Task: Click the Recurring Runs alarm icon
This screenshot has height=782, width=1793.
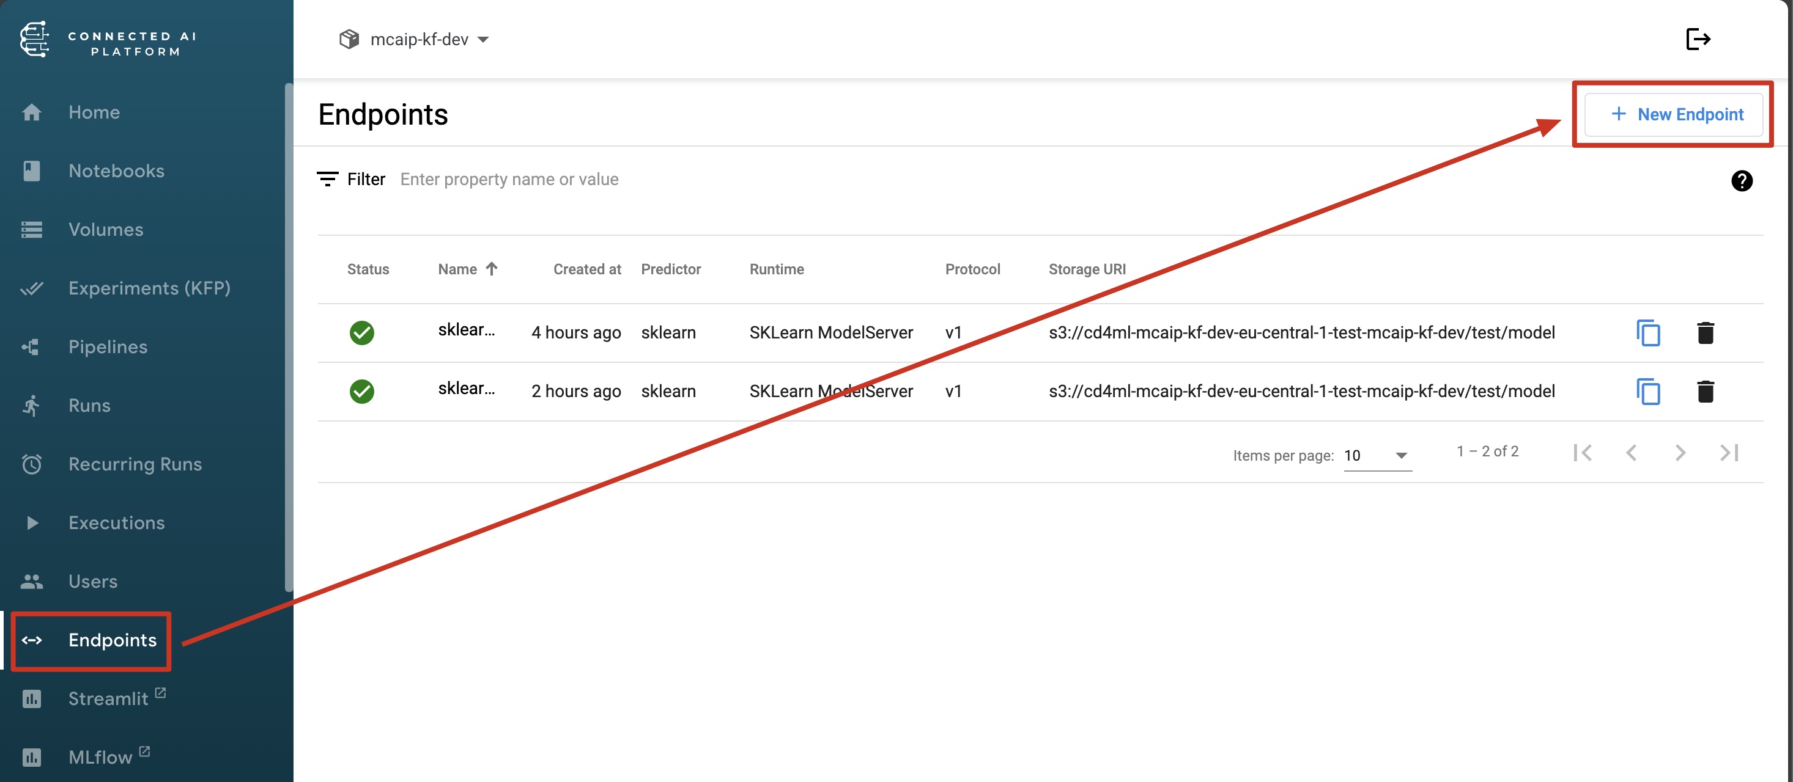Action: pos(31,464)
